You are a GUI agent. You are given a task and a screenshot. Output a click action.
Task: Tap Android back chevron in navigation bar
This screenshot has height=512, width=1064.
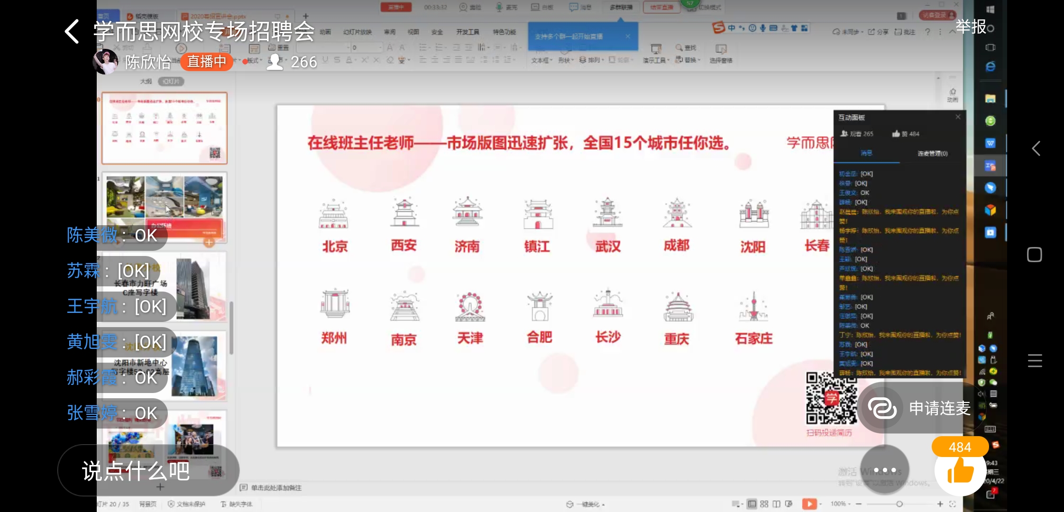[x=1036, y=148]
